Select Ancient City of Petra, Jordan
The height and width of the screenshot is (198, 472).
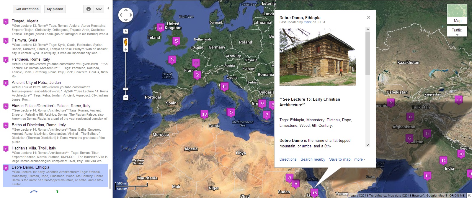(x=36, y=82)
